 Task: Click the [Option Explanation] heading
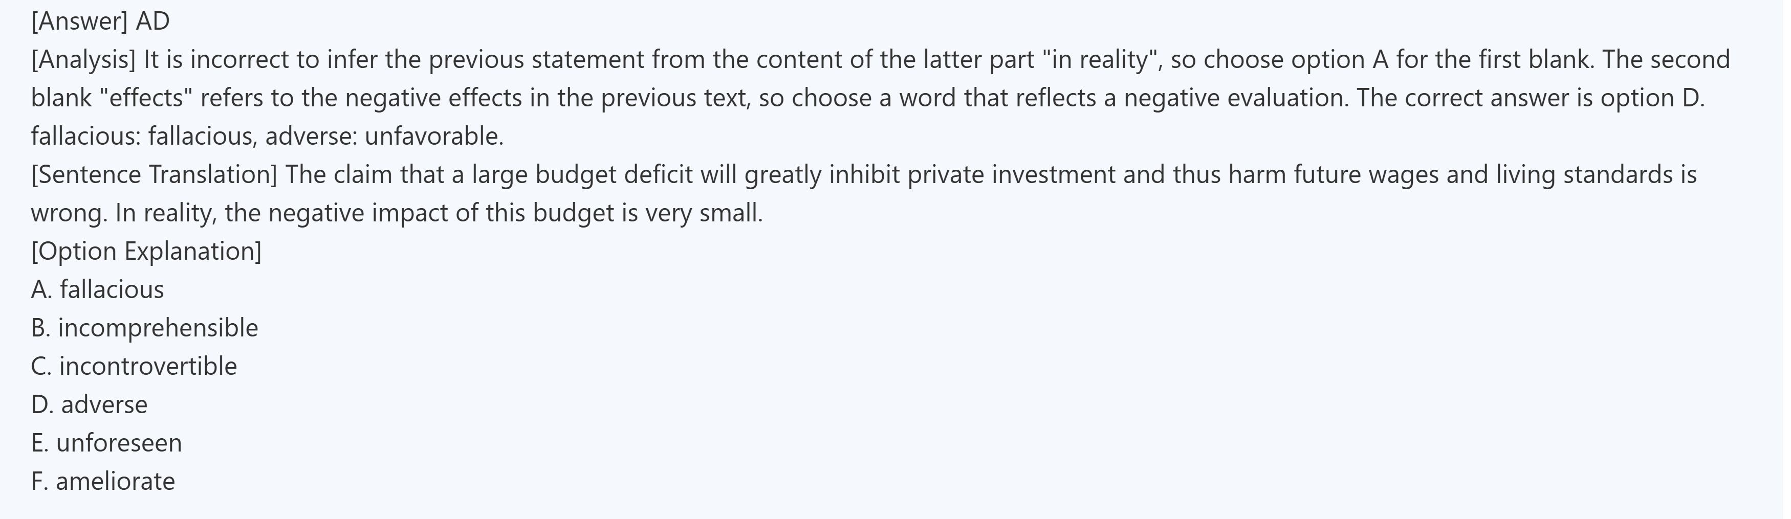(146, 251)
